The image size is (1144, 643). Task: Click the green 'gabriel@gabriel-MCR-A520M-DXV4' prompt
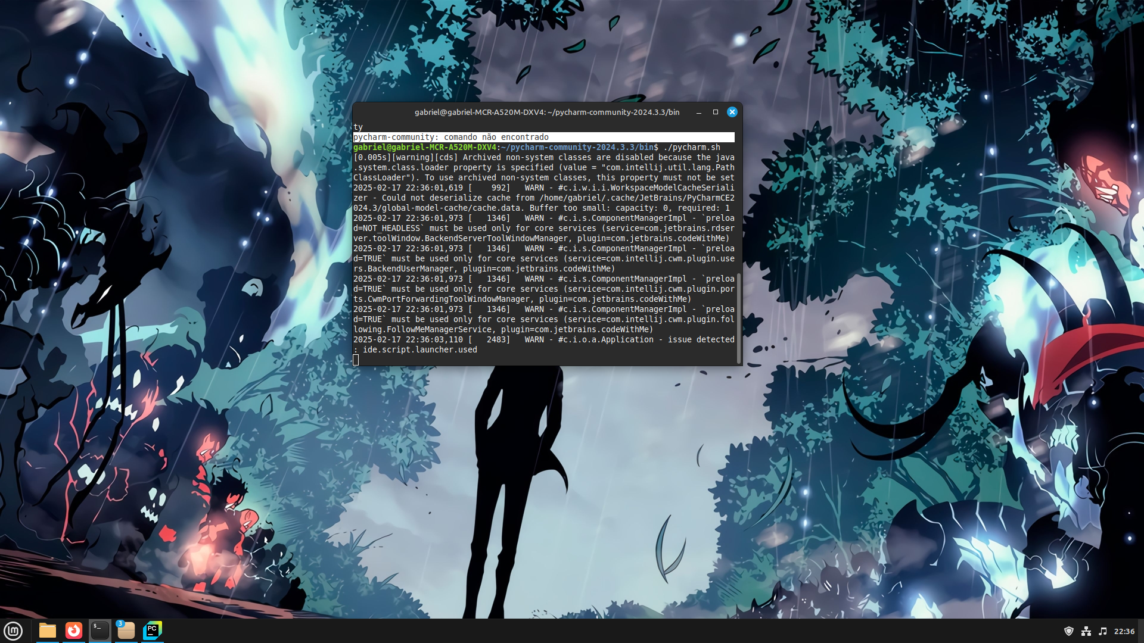pyautogui.click(x=425, y=147)
